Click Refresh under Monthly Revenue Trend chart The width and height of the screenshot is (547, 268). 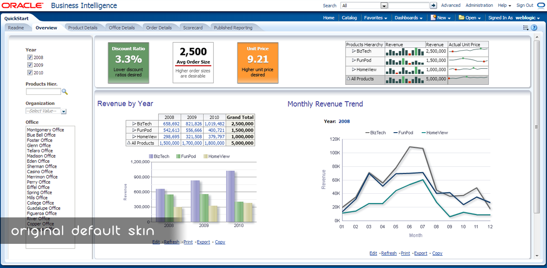tap(389, 253)
